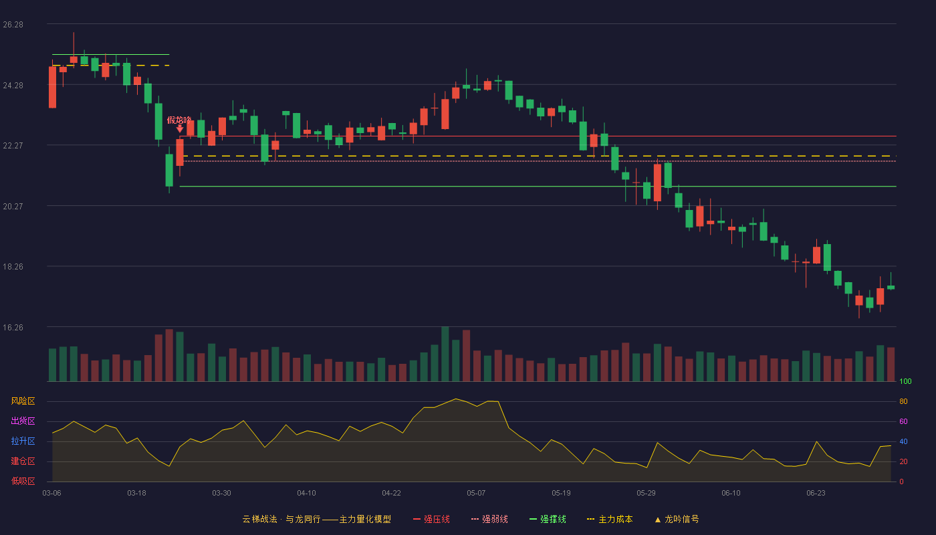Image resolution: width=936 pixels, height=535 pixels.
Task: Click the 18.26 price axis label
Action: coord(13,267)
